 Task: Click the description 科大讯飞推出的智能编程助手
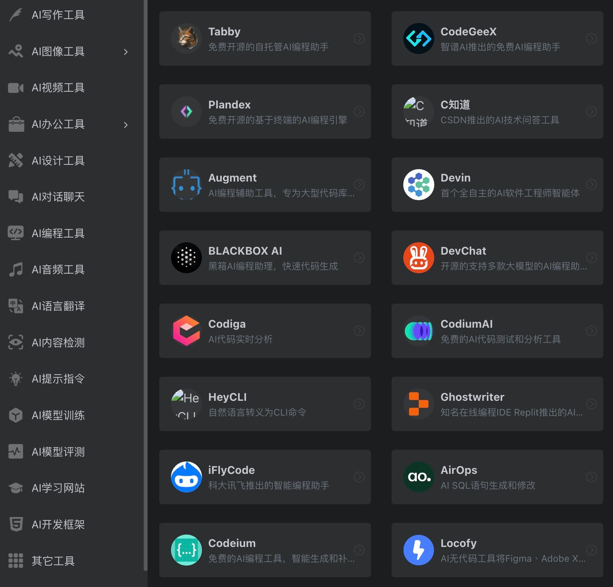click(x=269, y=486)
